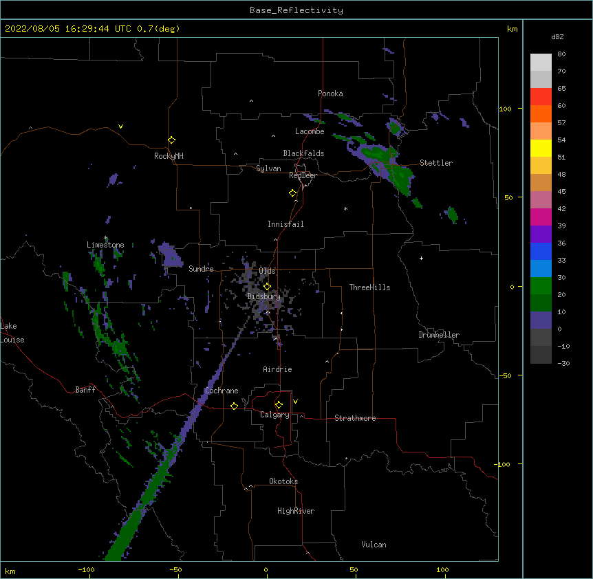Click the Stettler city label
Image resolution: width=593 pixels, height=579 pixels.
436,163
